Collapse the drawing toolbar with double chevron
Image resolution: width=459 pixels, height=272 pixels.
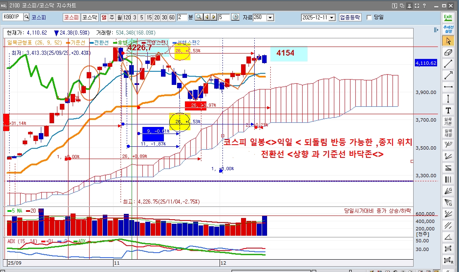coord(435,30)
